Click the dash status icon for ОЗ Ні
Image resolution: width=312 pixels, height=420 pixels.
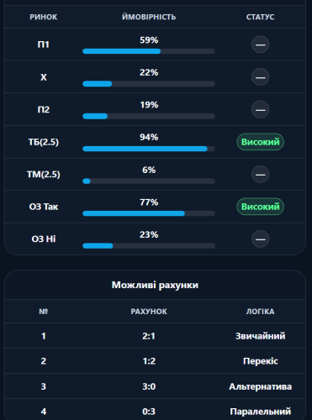260,239
